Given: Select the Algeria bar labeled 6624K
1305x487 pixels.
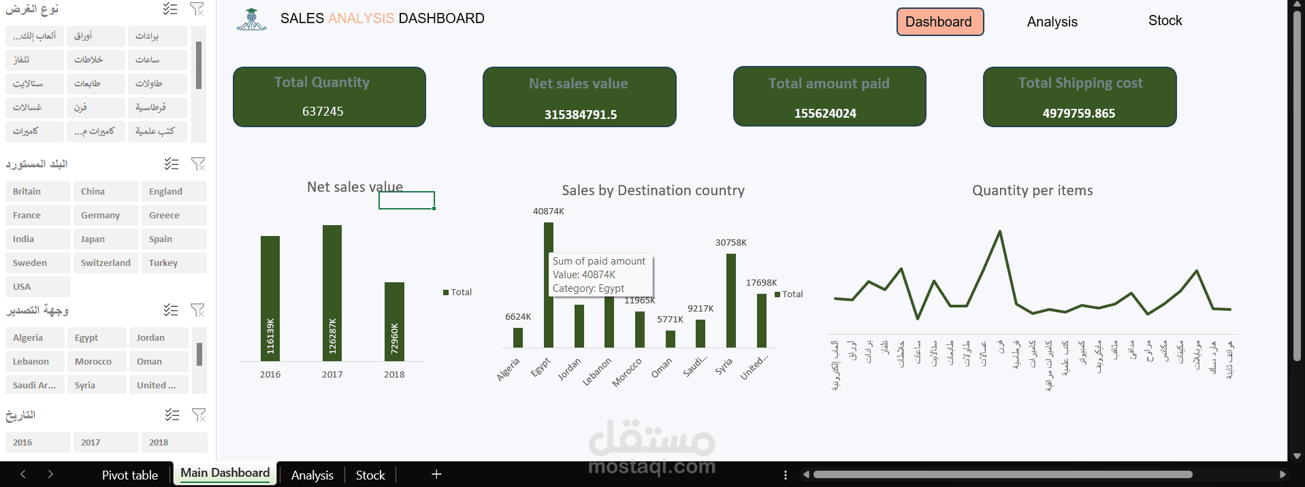Looking at the screenshot, I should pyautogui.click(x=518, y=337).
